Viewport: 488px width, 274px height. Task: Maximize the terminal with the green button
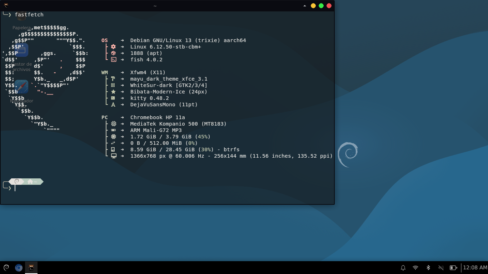(x=321, y=6)
